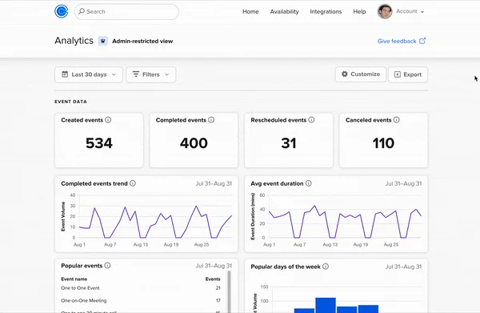
Task: Show info for Canceled events
Action: (397, 120)
